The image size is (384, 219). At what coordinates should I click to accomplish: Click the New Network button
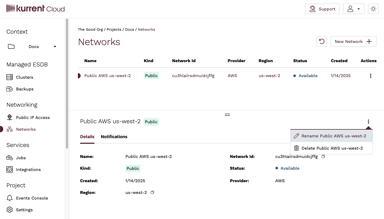coord(353,41)
